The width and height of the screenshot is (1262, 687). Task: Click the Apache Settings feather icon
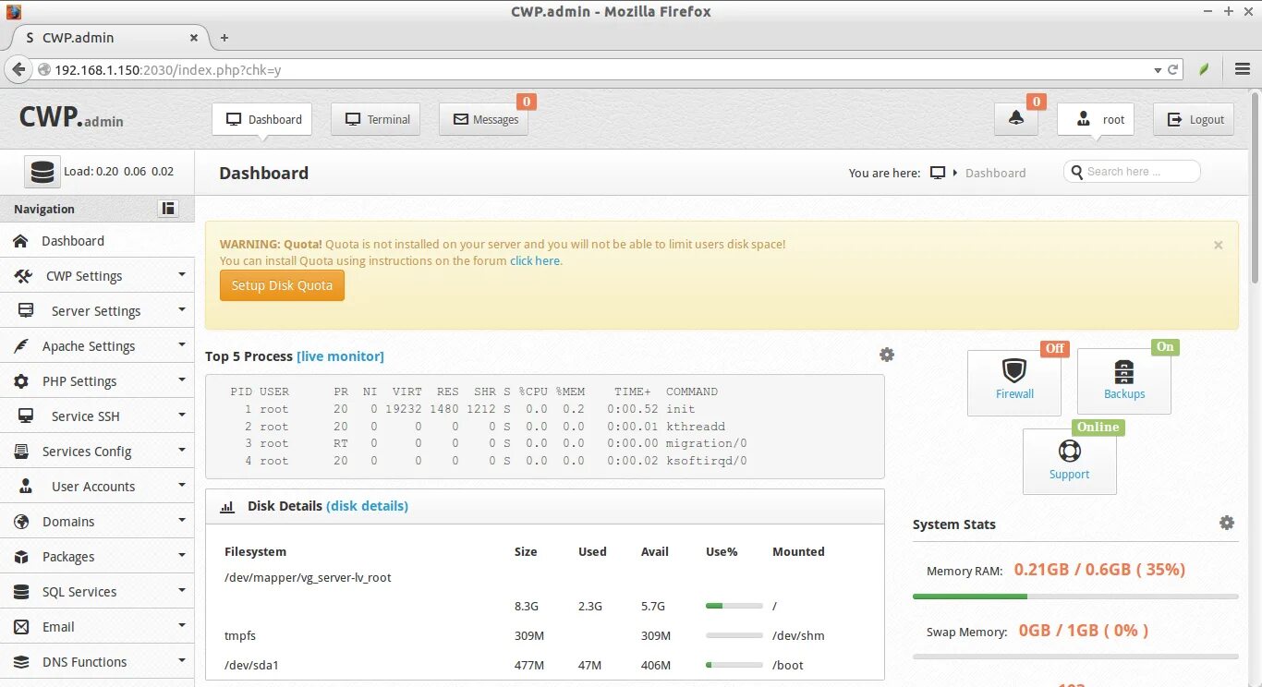(22, 346)
